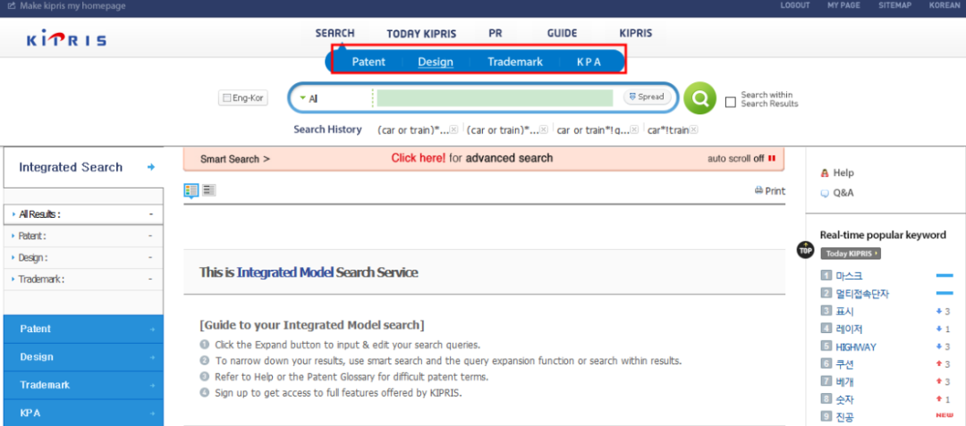Pause auto scroll toggle icon
Image resolution: width=966 pixels, height=426 pixels.
(x=772, y=159)
